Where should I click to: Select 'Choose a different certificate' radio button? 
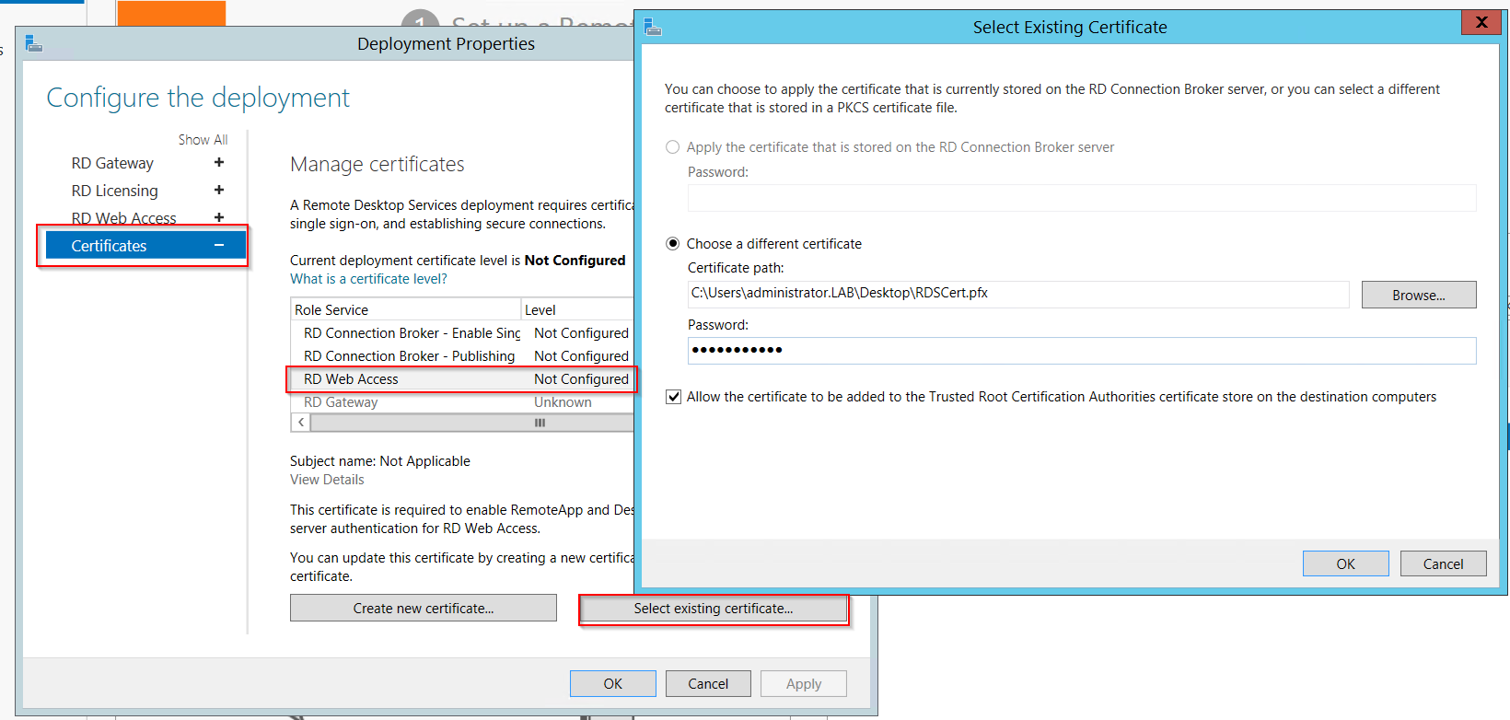click(x=673, y=244)
